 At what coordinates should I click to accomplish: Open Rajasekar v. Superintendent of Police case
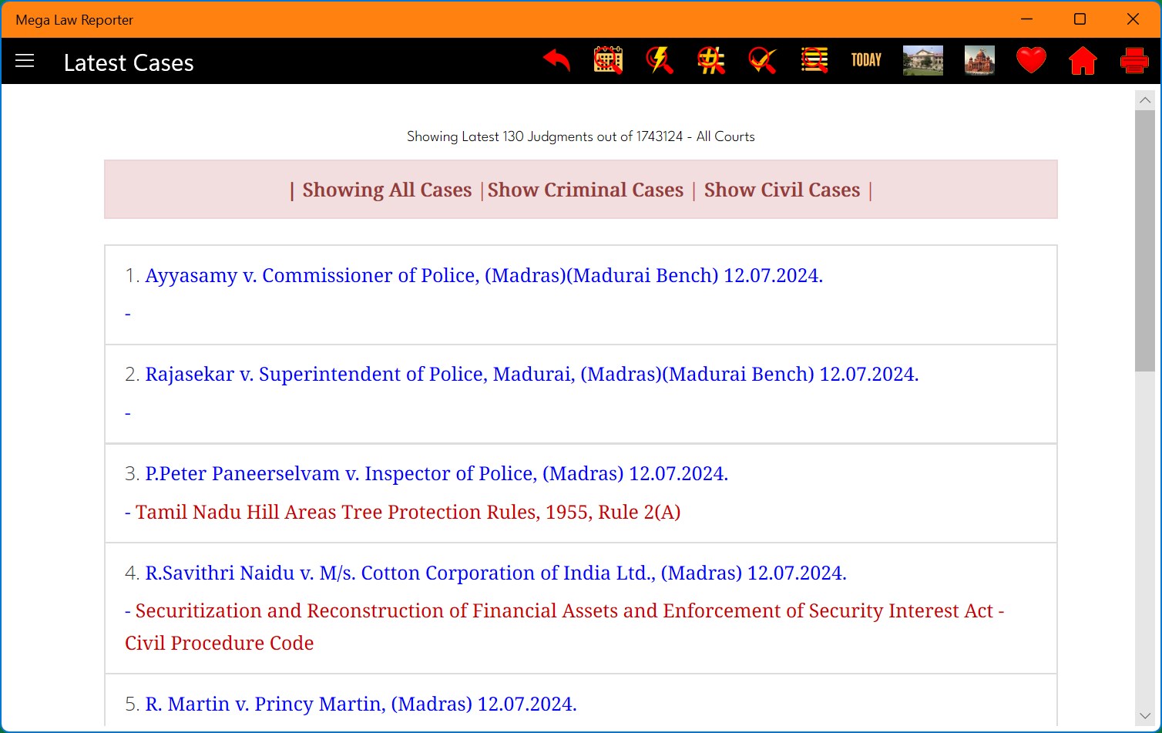(x=532, y=375)
